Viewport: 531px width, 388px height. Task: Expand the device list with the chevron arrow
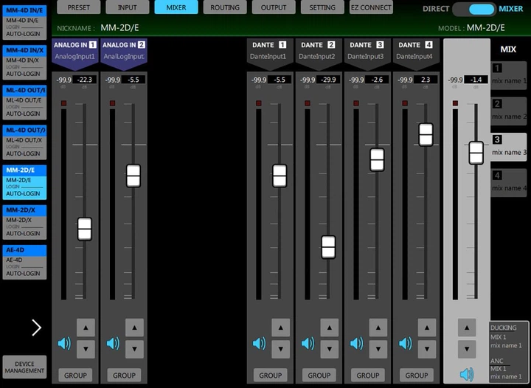[37, 328]
